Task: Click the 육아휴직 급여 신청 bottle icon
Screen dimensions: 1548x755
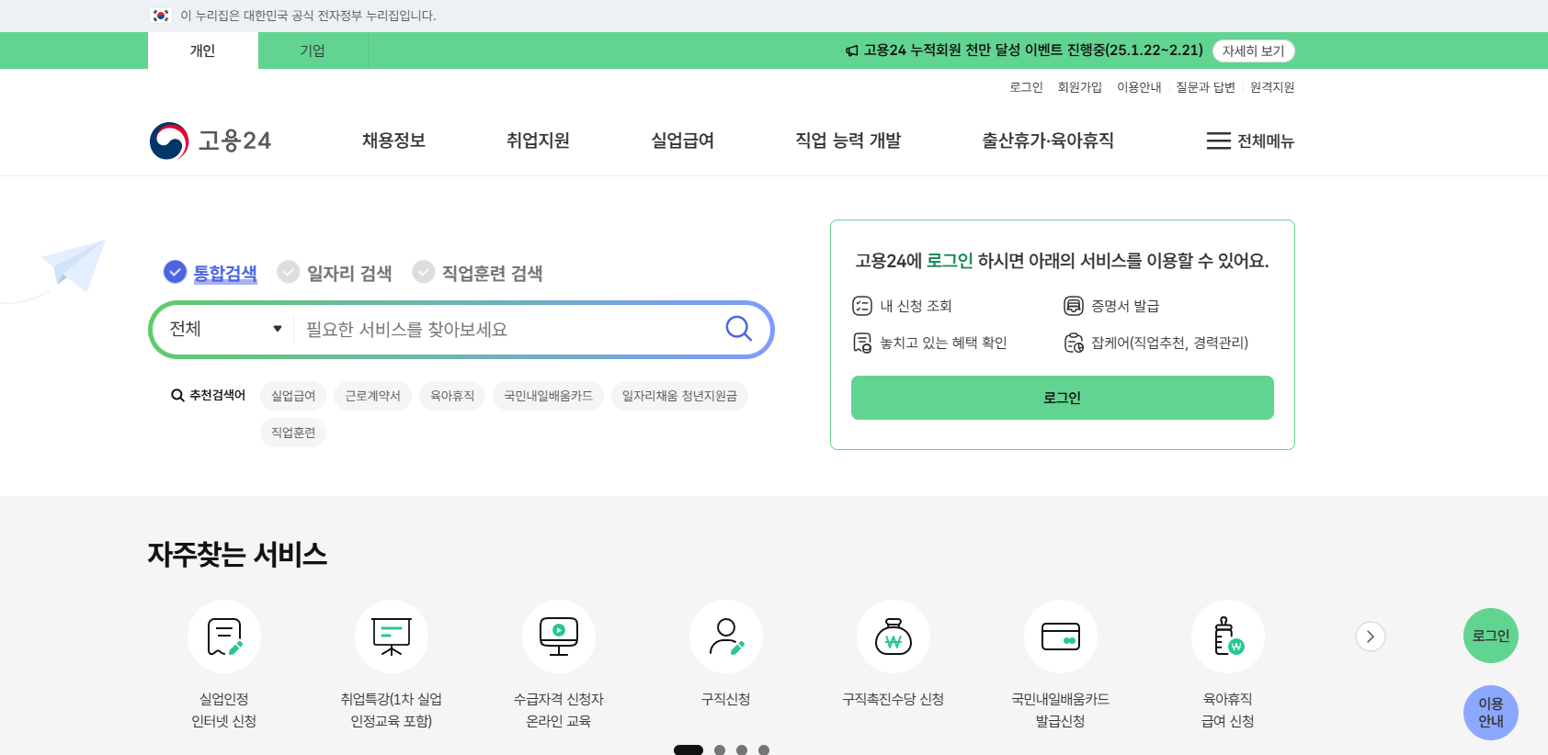Action: (x=1228, y=637)
